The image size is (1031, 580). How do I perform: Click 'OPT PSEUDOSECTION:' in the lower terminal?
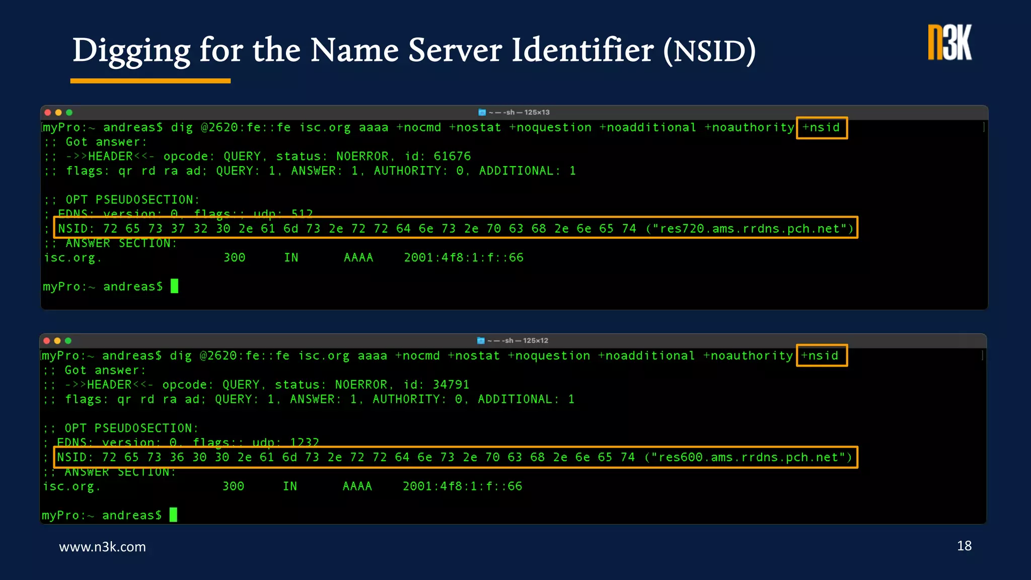tap(131, 428)
